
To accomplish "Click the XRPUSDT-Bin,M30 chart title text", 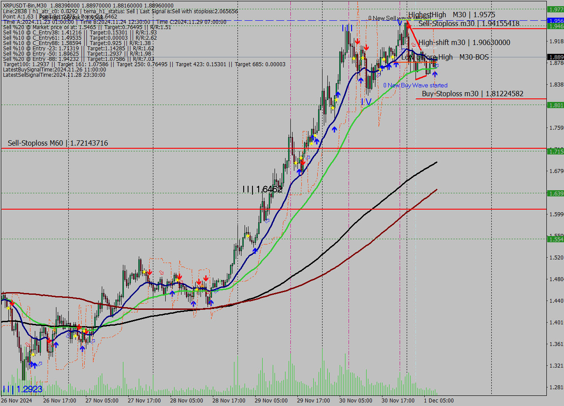I will (x=25, y=6).
